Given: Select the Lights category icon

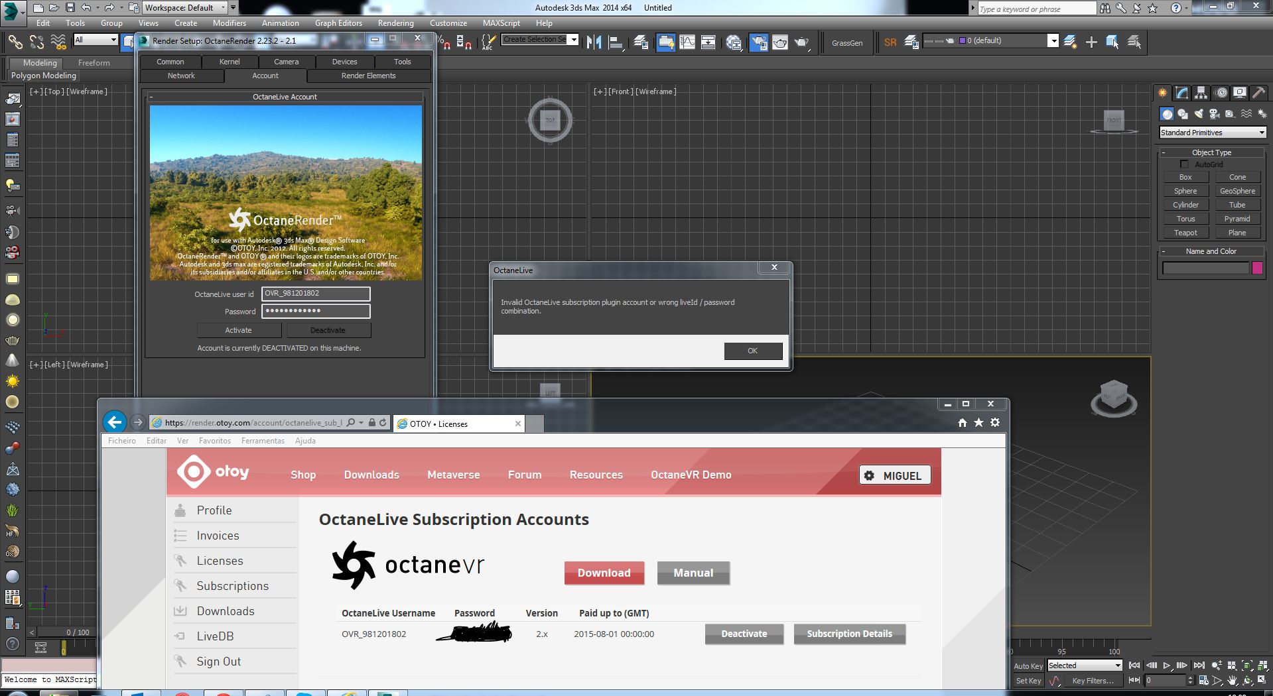Looking at the screenshot, I should tap(1199, 114).
